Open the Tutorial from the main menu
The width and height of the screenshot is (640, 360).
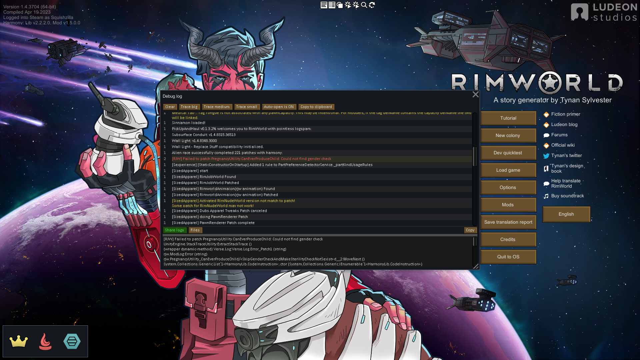pyautogui.click(x=508, y=118)
